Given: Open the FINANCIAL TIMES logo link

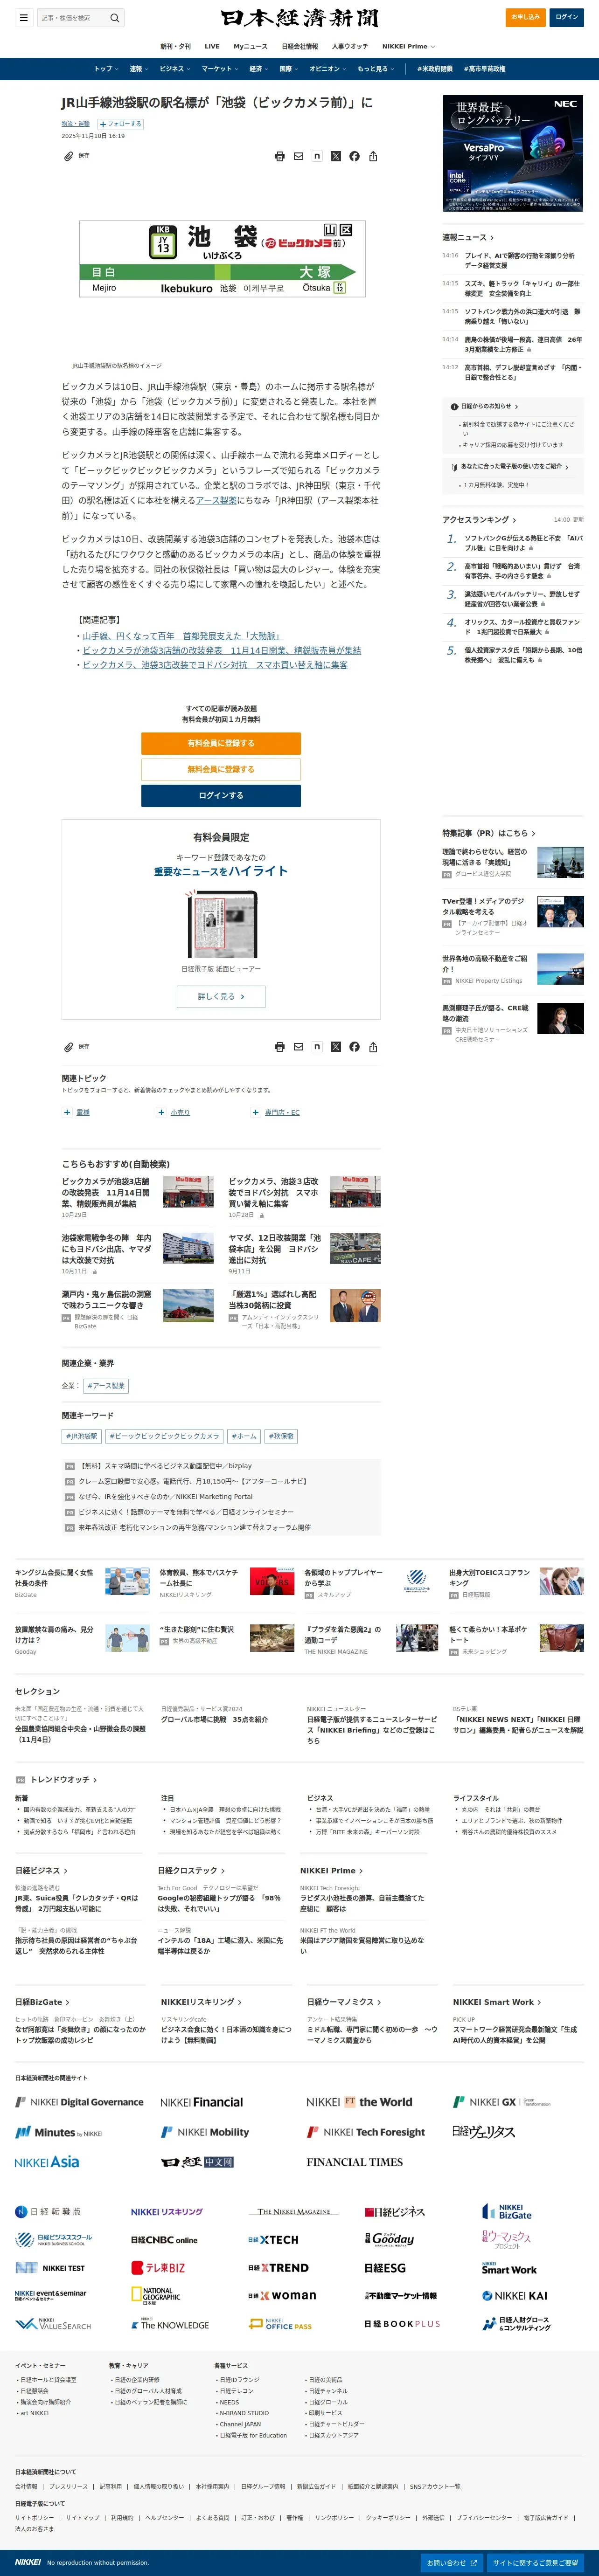Looking at the screenshot, I should pyautogui.click(x=355, y=2162).
